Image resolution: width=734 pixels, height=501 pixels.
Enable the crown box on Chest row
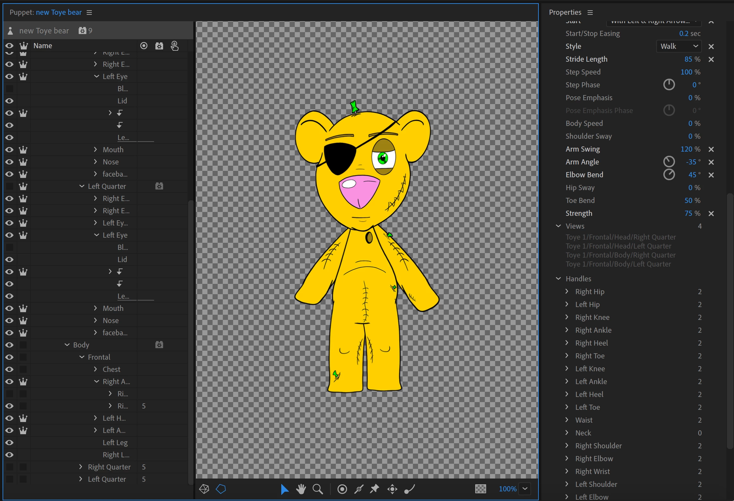[23, 369]
